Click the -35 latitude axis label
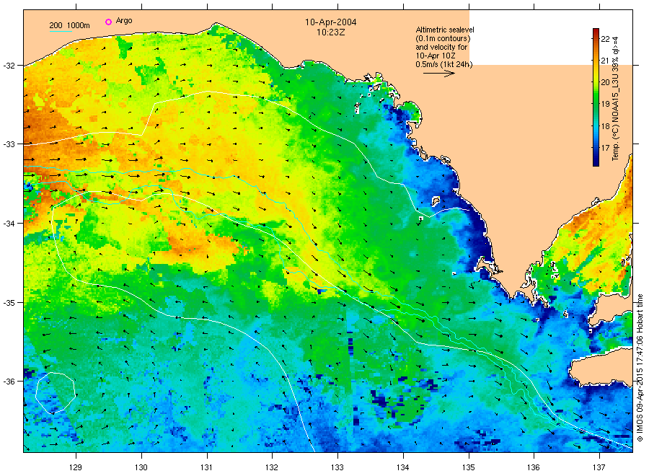 point(8,303)
